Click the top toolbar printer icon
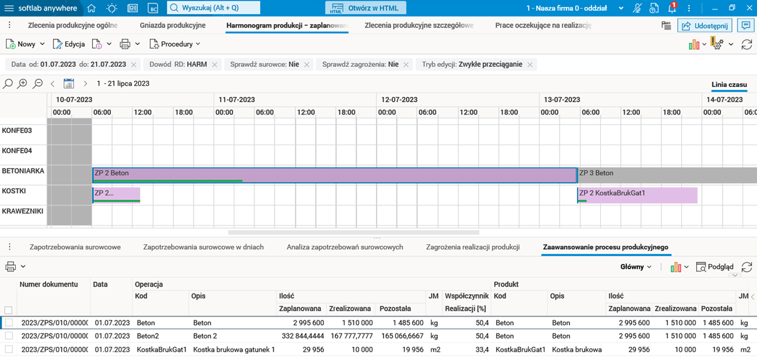Screen dimensions: 757x363 click(125, 44)
